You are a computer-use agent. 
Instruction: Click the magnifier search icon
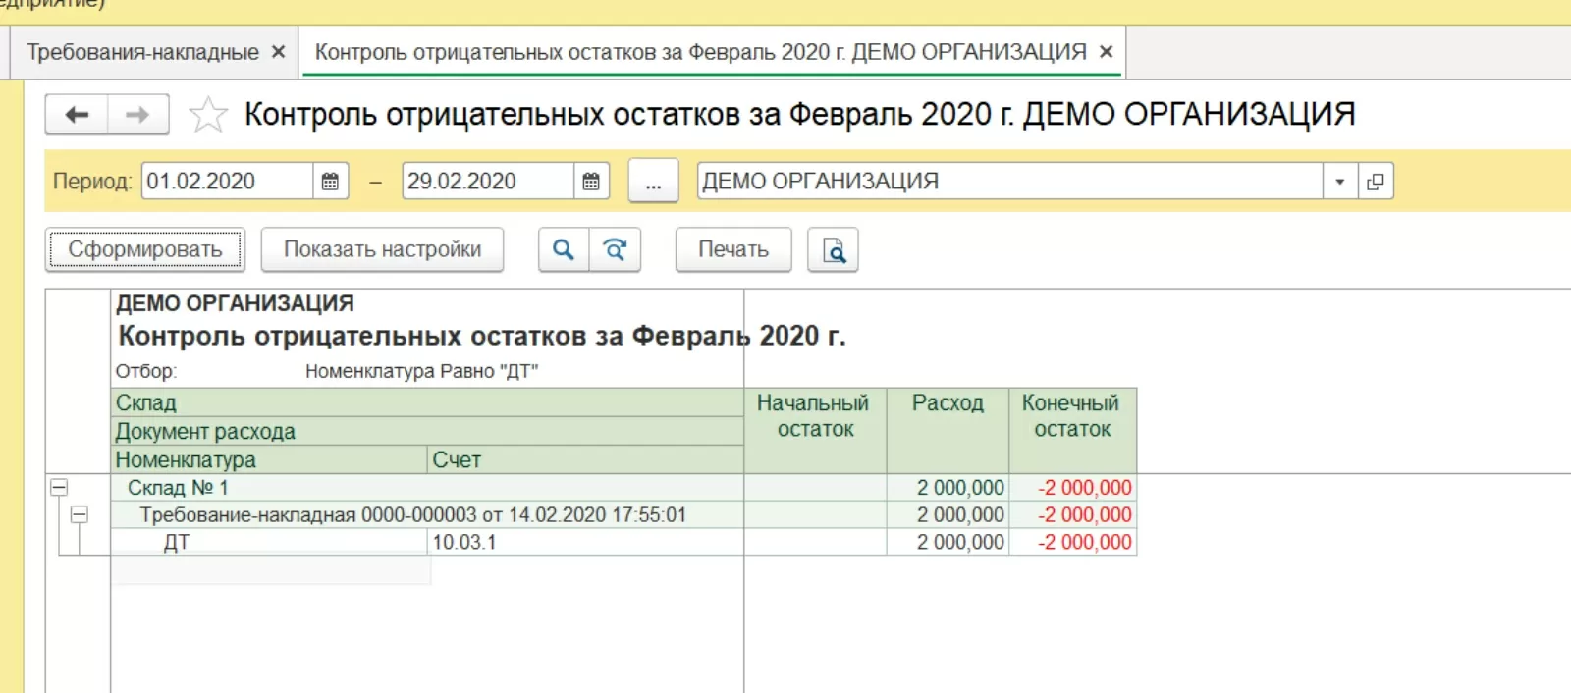[564, 250]
